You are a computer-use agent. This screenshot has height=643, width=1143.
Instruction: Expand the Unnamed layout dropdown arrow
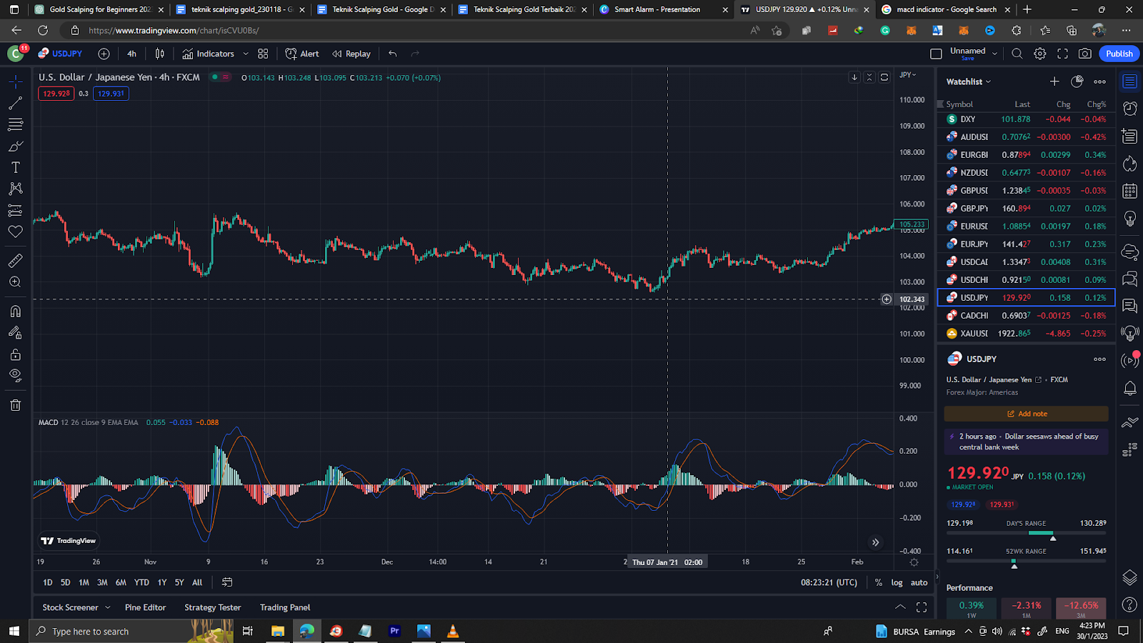coord(994,54)
